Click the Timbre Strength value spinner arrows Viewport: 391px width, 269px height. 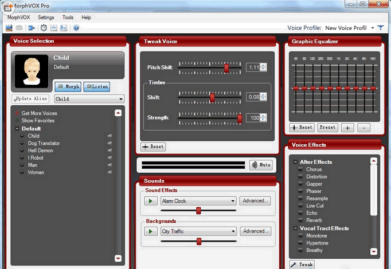tap(263, 118)
